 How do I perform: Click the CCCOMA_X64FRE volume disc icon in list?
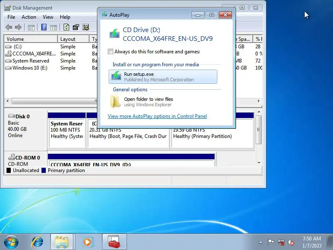[8, 53]
